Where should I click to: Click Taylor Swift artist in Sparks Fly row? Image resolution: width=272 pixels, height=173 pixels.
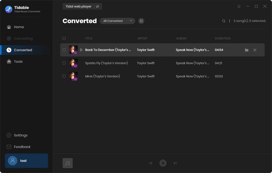tap(146, 63)
